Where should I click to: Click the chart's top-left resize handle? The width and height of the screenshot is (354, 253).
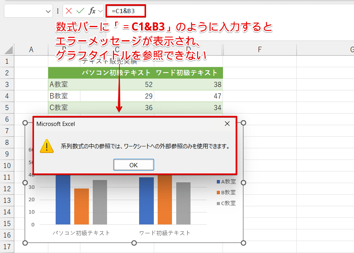click(25, 123)
